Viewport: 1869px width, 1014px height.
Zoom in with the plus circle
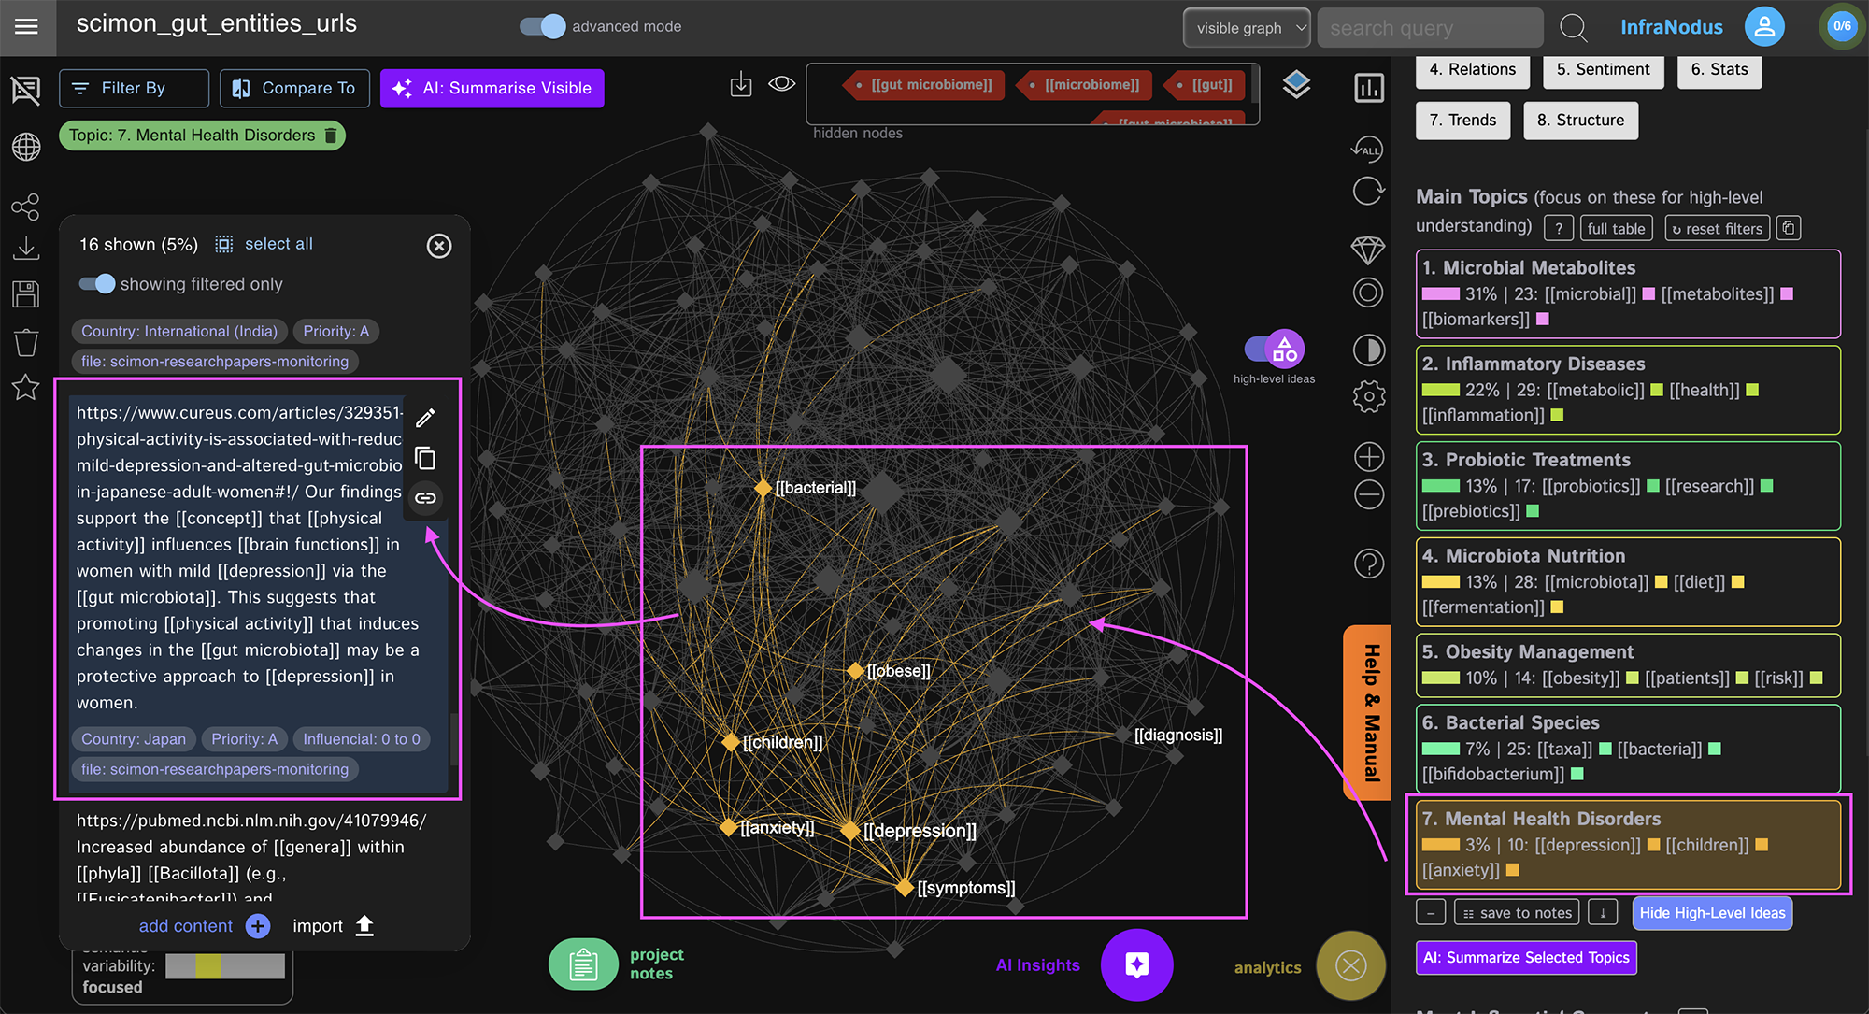(x=1369, y=457)
